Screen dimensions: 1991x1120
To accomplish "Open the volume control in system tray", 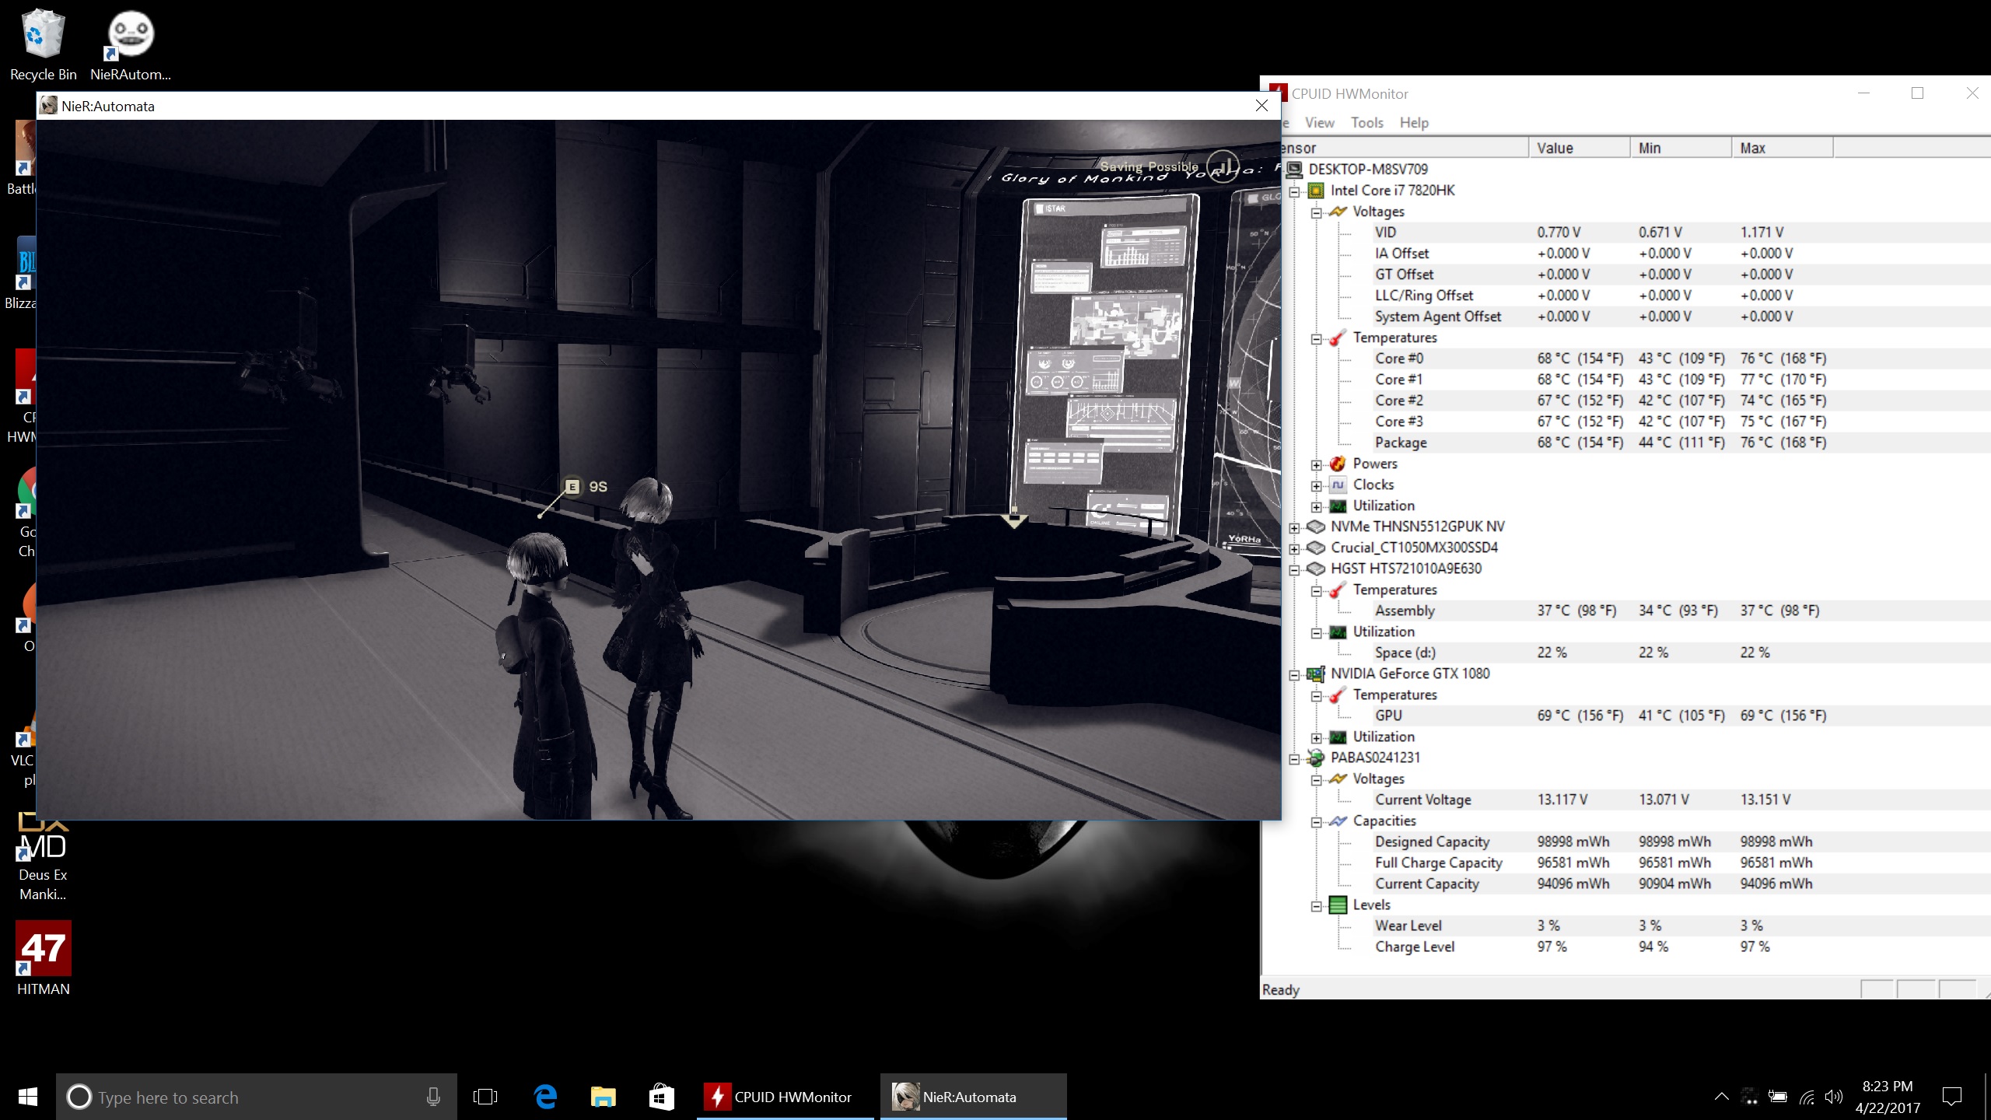I will click(x=1834, y=1097).
